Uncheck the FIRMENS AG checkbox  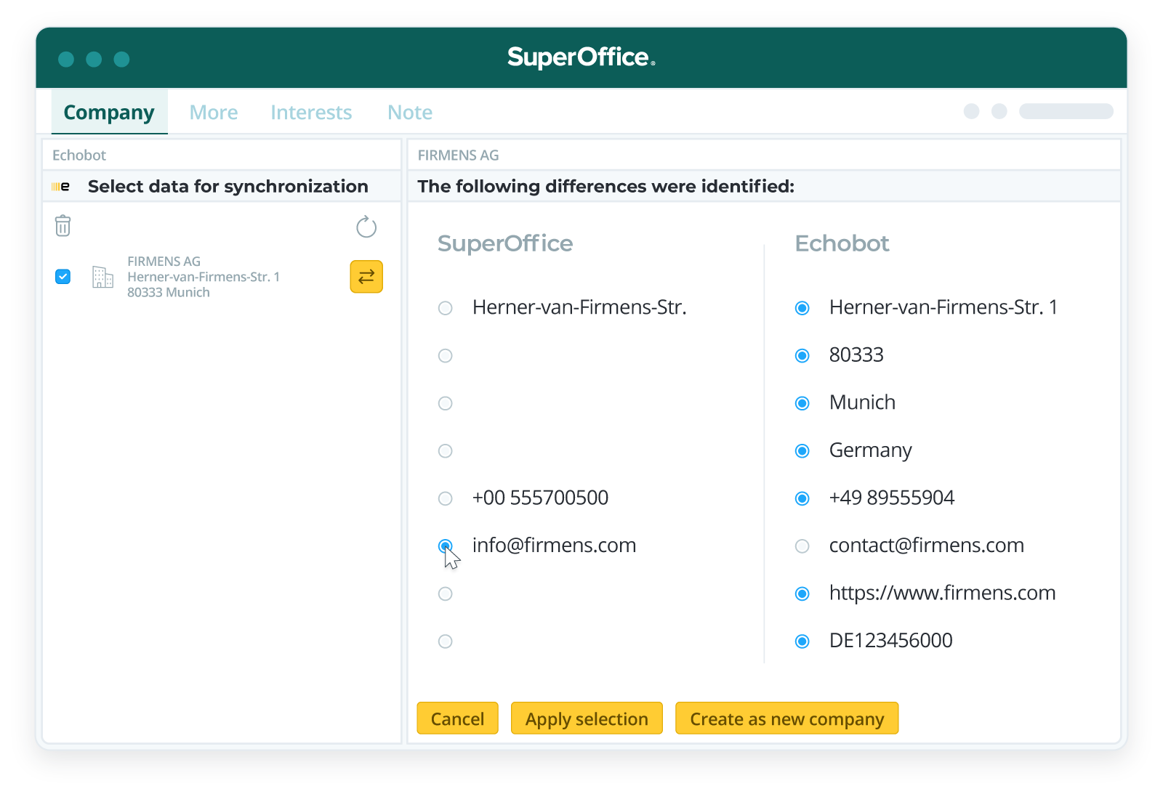pos(63,277)
